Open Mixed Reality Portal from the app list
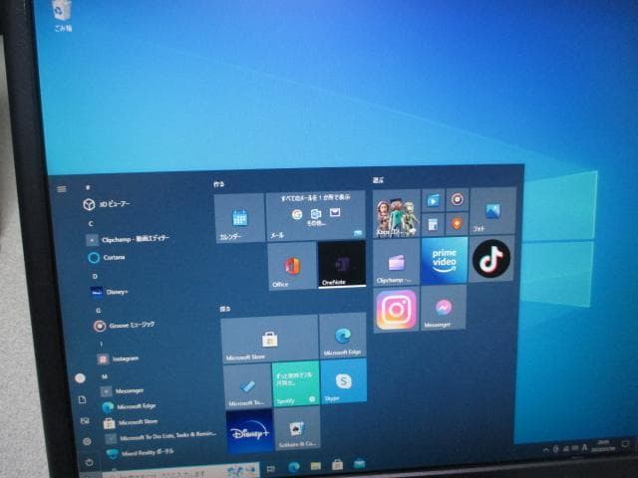Image resolution: width=638 pixels, height=478 pixels. [x=141, y=453]
